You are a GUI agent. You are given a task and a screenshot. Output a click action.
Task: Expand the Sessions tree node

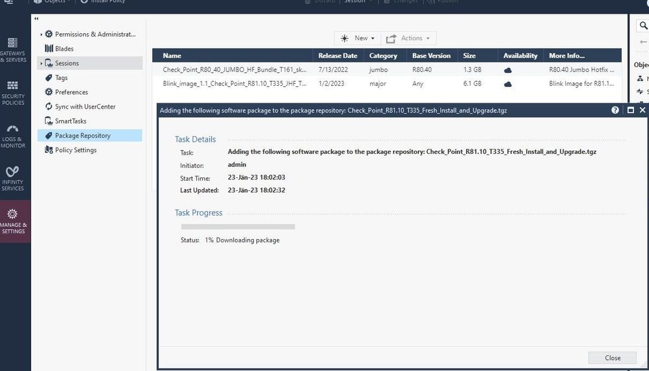click(x=42, y=63)
